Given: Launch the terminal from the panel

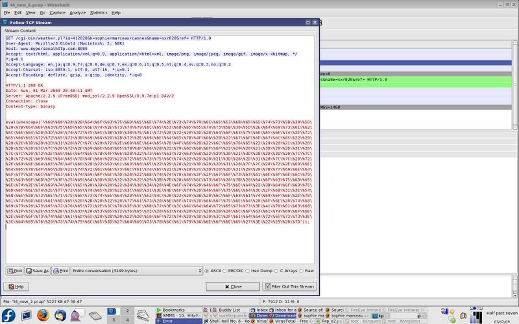Looking at the screenshot, I should [26, 316].
